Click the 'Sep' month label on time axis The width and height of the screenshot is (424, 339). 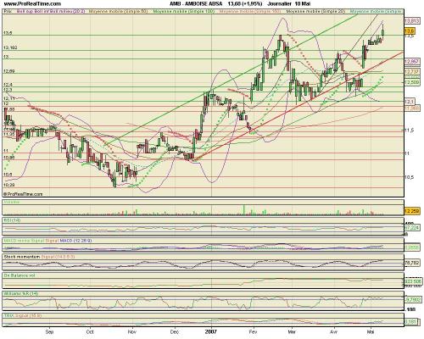click(49, 331)
